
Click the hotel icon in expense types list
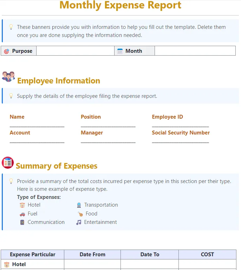coord(22,205)
